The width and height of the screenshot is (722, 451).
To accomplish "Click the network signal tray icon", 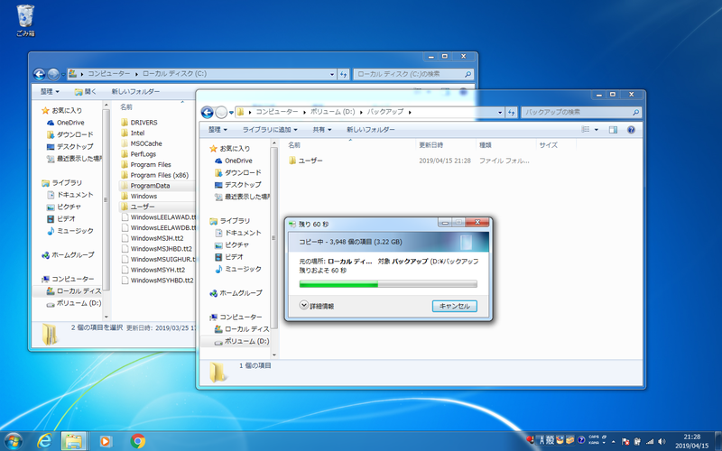I will click(x=650, y=441).
